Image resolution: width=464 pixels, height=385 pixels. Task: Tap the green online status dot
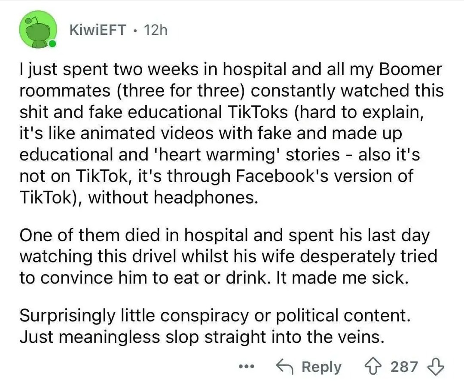click(52, 44)
